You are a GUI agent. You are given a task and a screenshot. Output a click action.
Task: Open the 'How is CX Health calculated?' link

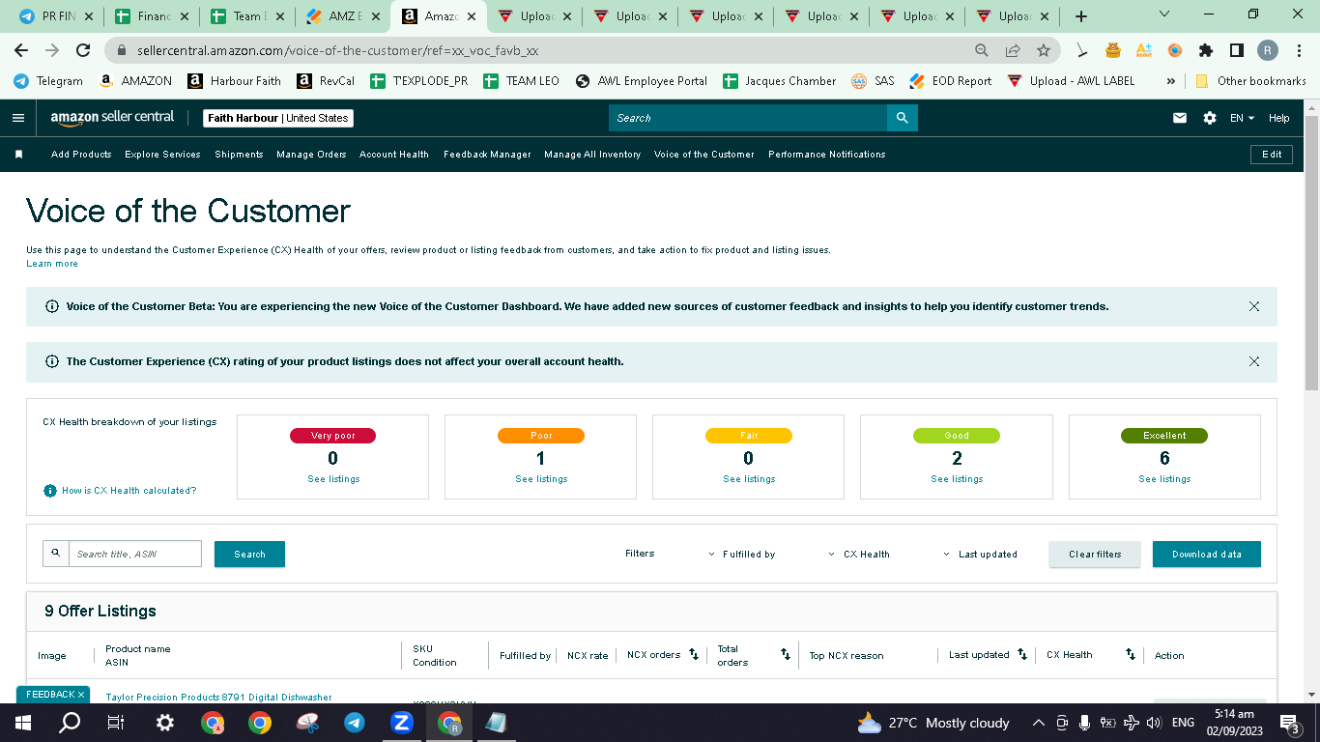pos(129,491)
